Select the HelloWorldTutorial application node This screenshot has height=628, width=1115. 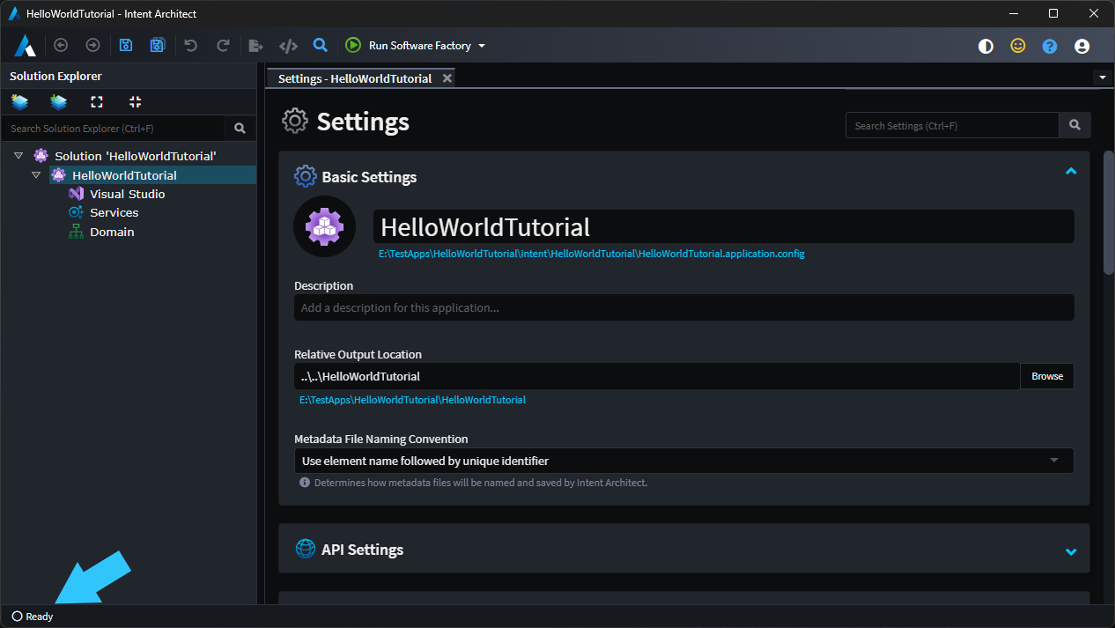[x=124, y=175]
